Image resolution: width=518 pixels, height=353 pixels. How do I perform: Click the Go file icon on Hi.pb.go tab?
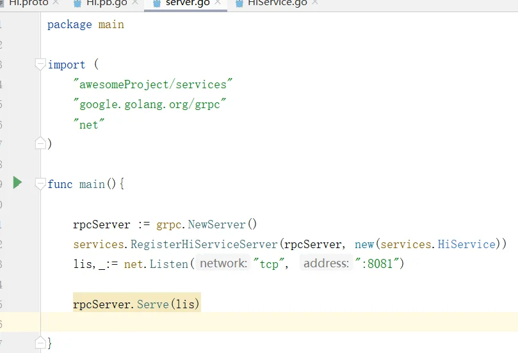(x=77, y=4)
